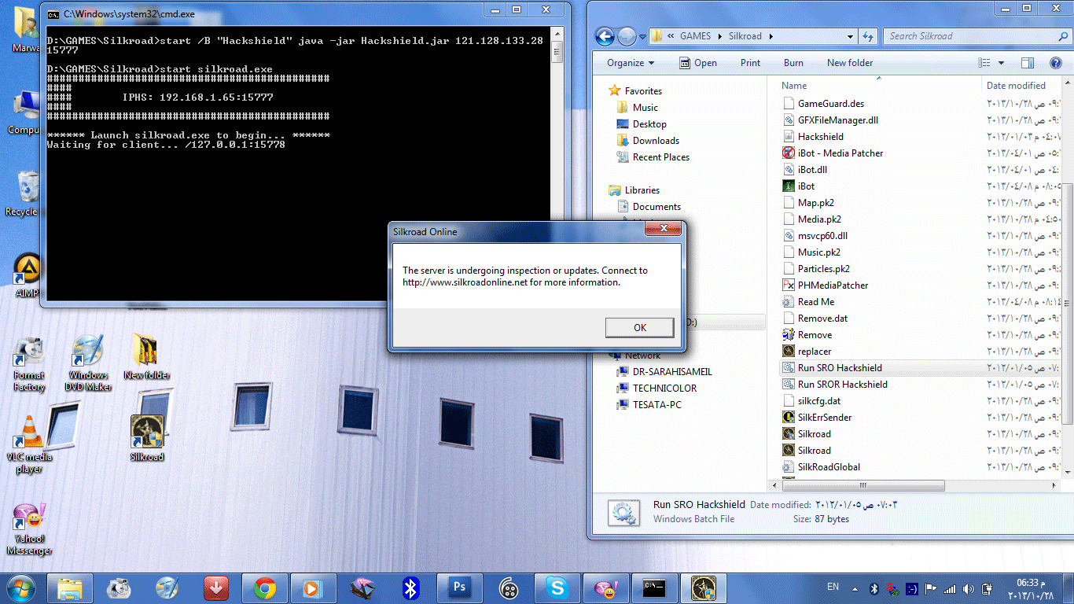Viewport: 1074px width, 604px height.
Task: Select the PHMediaPatcher file in Explorer
Action: pyautogui.click(x=826, y=285)
